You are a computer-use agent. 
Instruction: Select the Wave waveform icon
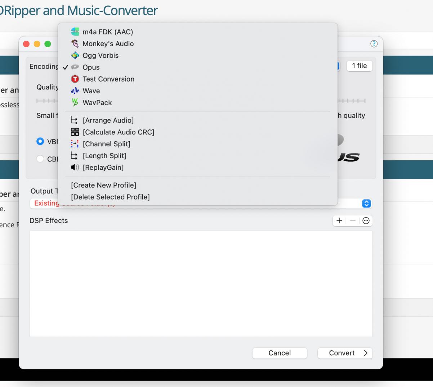pos(75,91)
